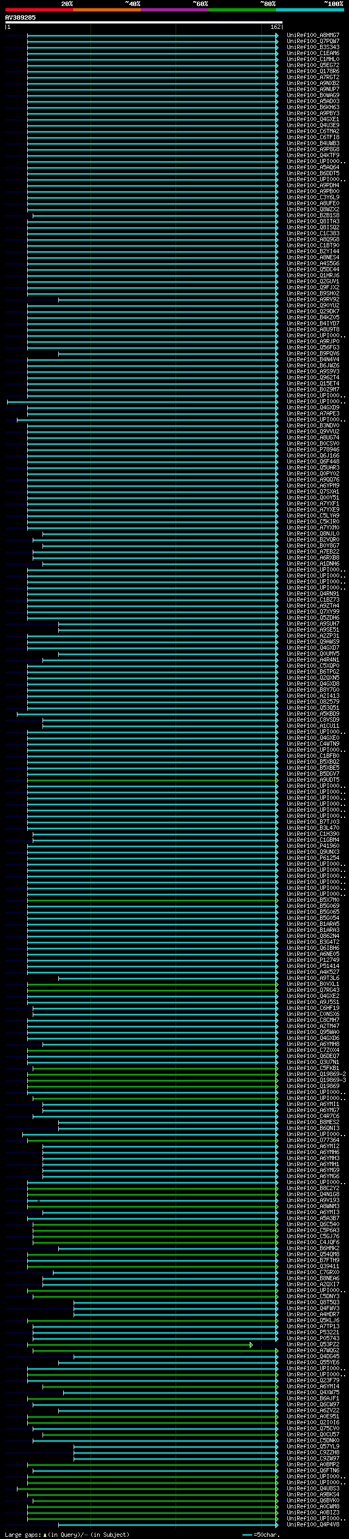Click the UniRef100_Q7RG43 label

[313, 990]
